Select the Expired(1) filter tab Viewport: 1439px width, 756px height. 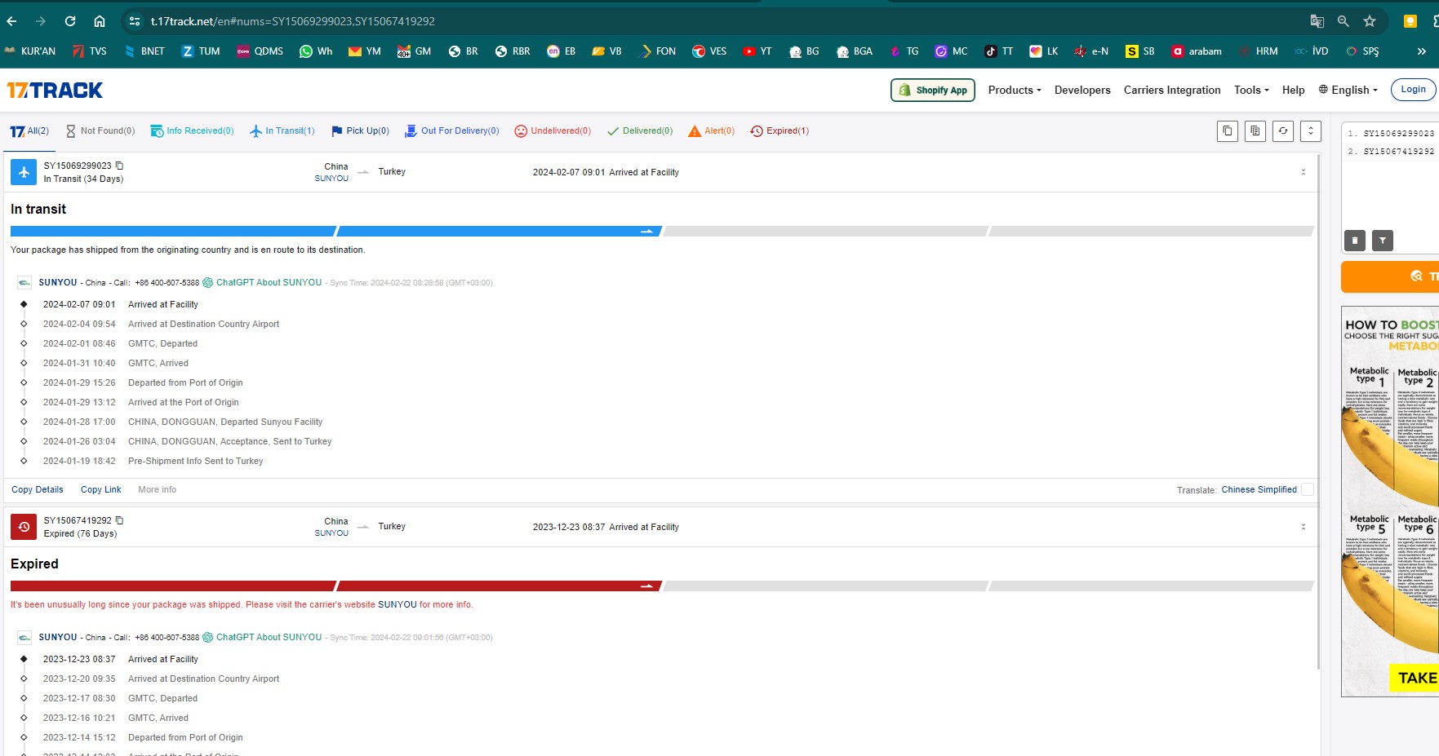(779, 131)
